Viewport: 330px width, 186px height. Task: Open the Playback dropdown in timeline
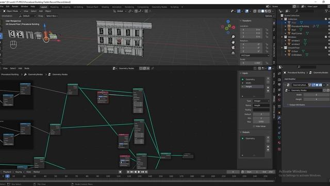tap(8, 172)
